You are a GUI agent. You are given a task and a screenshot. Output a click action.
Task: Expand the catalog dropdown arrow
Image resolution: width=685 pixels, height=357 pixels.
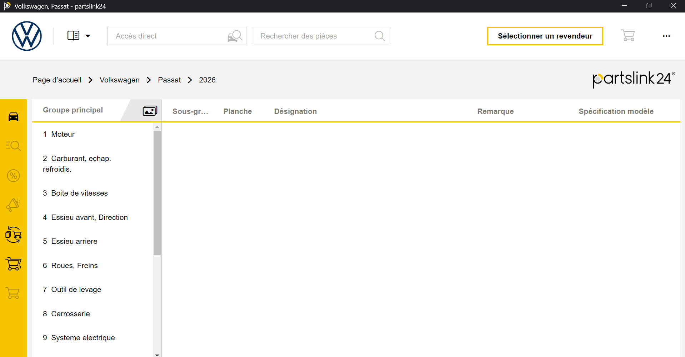click(88, 36)
